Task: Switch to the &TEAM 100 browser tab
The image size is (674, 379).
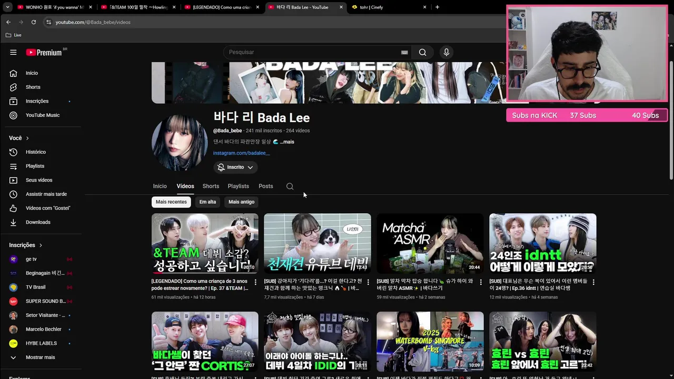Action: (x=138, y=7)
